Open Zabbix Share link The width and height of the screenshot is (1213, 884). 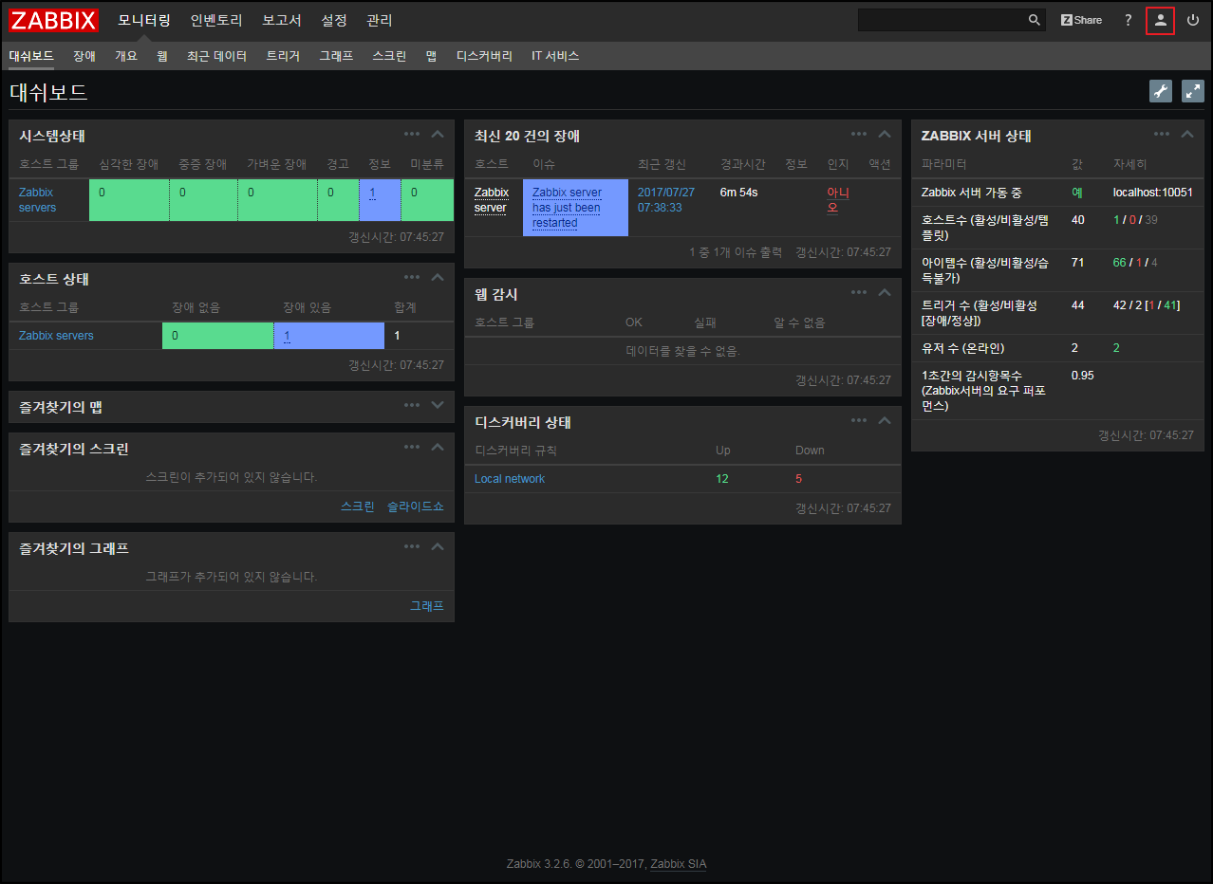pyautogui.click(x=1081, y=20)
